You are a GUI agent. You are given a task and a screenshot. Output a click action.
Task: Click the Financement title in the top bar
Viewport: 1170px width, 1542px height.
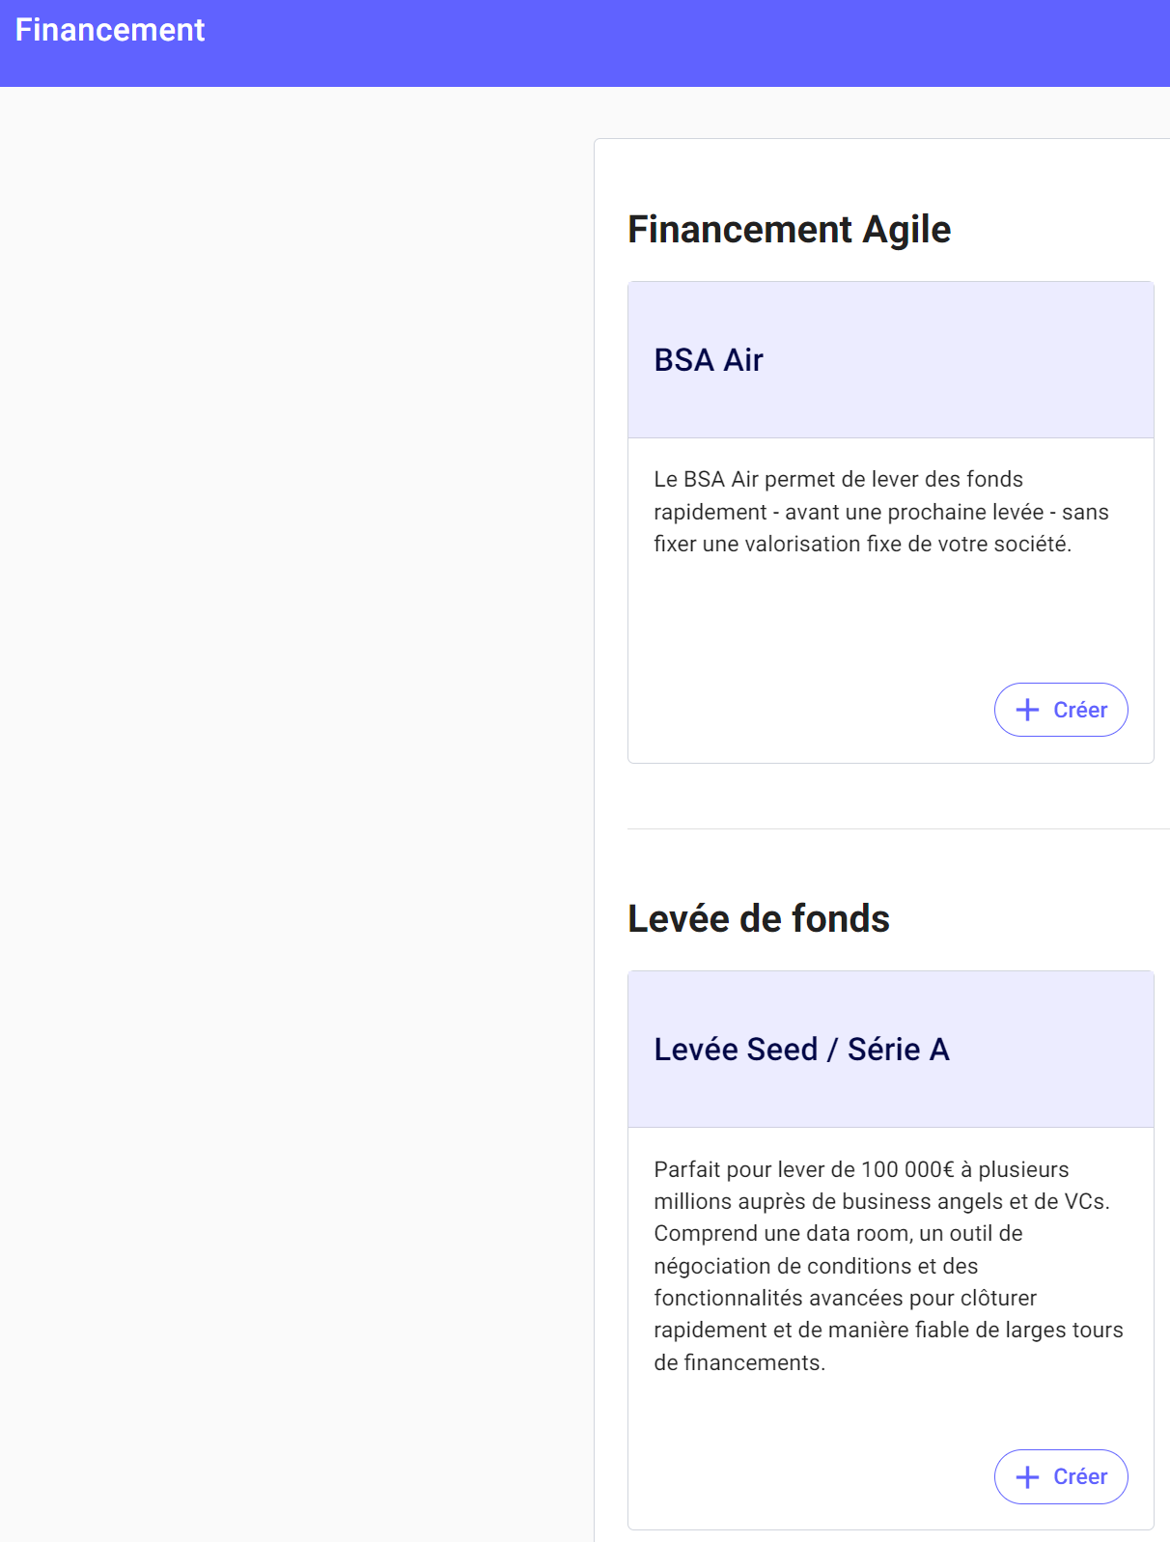coord(110,30)
